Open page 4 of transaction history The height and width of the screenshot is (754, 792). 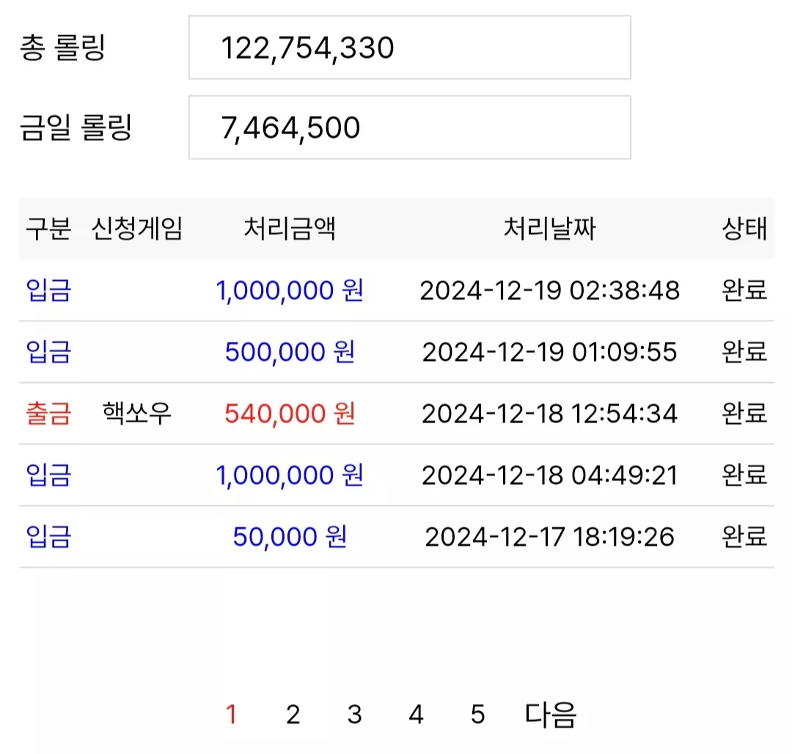coord(417,714)
